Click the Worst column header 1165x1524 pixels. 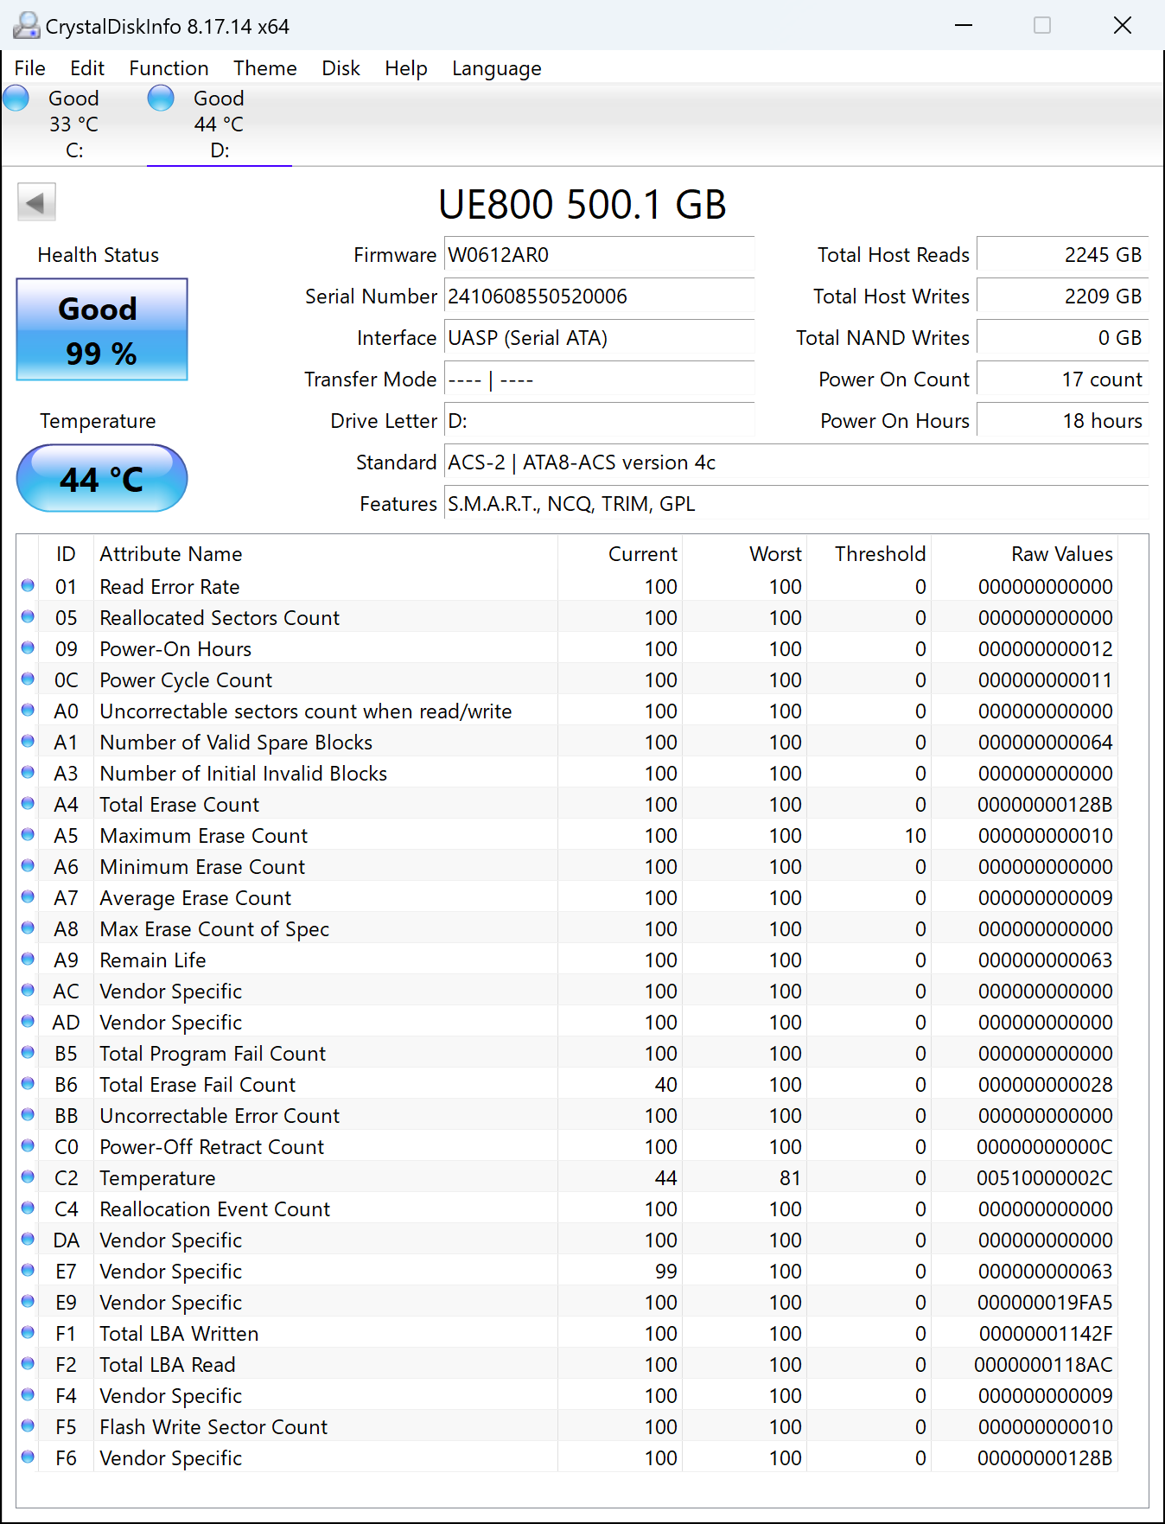point(744,554)
